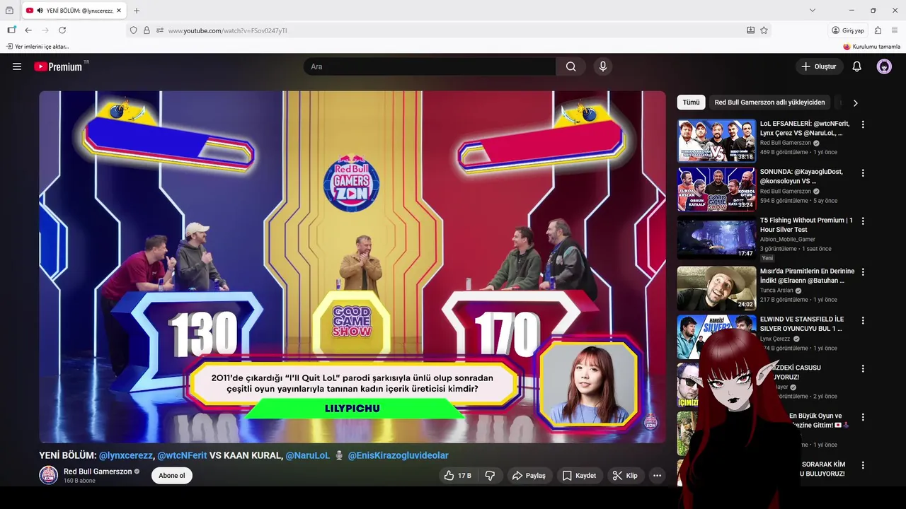
Task: Open YouTube notifications bell
Action: coord(856,66)
